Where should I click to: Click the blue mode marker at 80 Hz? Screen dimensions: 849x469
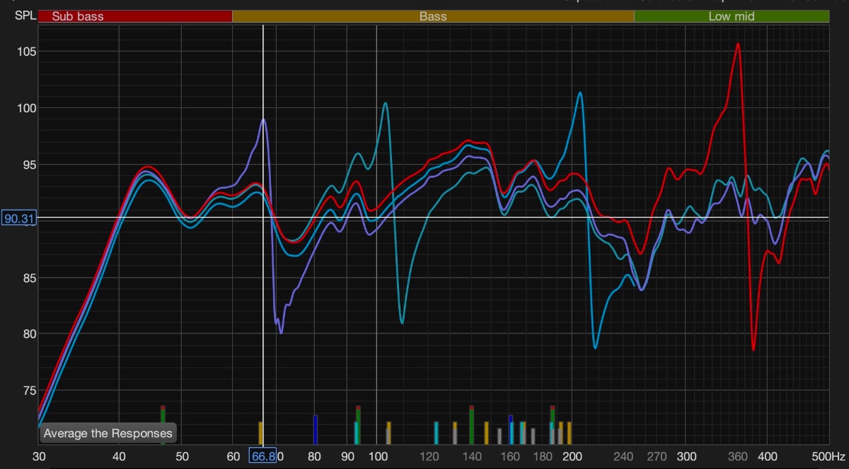[x=316, y=429]
